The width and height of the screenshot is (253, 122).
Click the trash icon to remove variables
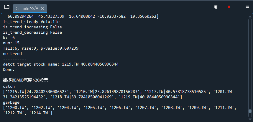216,7
